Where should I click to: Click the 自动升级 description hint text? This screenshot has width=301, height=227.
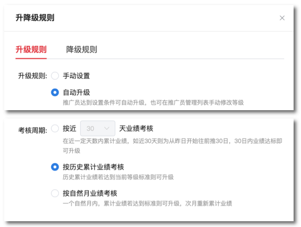click(153, 102)
